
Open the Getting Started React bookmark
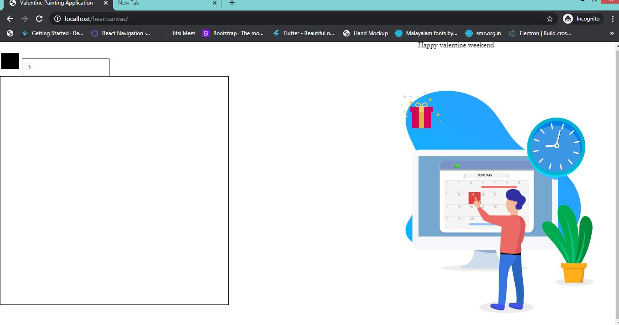tap(52, 33)
